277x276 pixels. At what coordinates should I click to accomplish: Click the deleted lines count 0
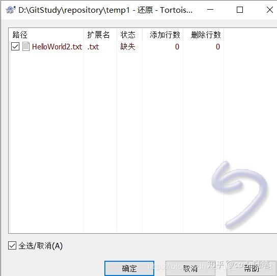[x=218, y=47]
